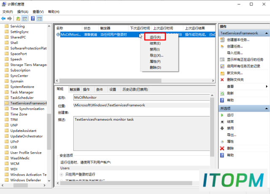Click the green 运行 play icon under 所选项
The width and height of the screenshot is (270, 194).
pyautogui.click(x=222, y=115)
